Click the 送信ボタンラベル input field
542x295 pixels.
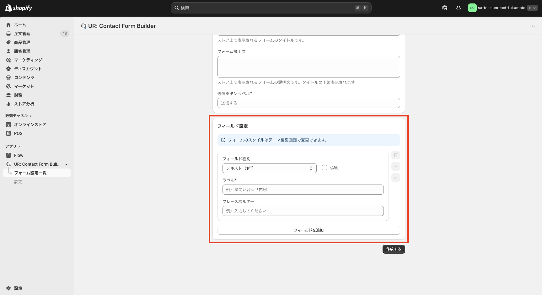pyautogui.click(x=309, y=103)
